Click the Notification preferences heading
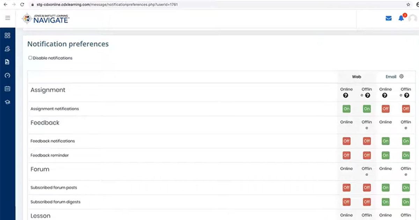This screenshot has height=220, width=419. 68,44
